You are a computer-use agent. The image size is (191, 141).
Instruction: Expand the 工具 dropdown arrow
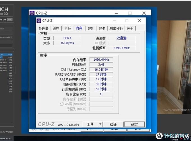pyautogui.click(x=100, y=124)
